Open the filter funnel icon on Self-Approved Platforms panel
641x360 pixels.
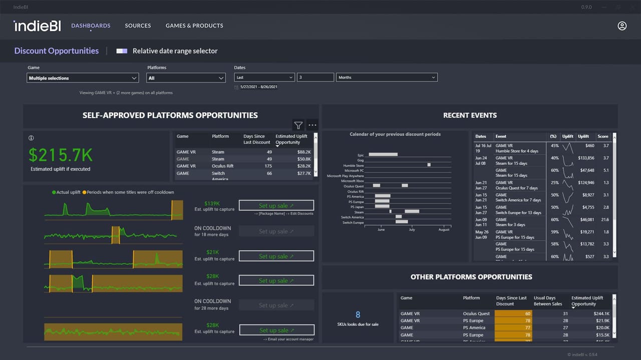pos(298,125)
